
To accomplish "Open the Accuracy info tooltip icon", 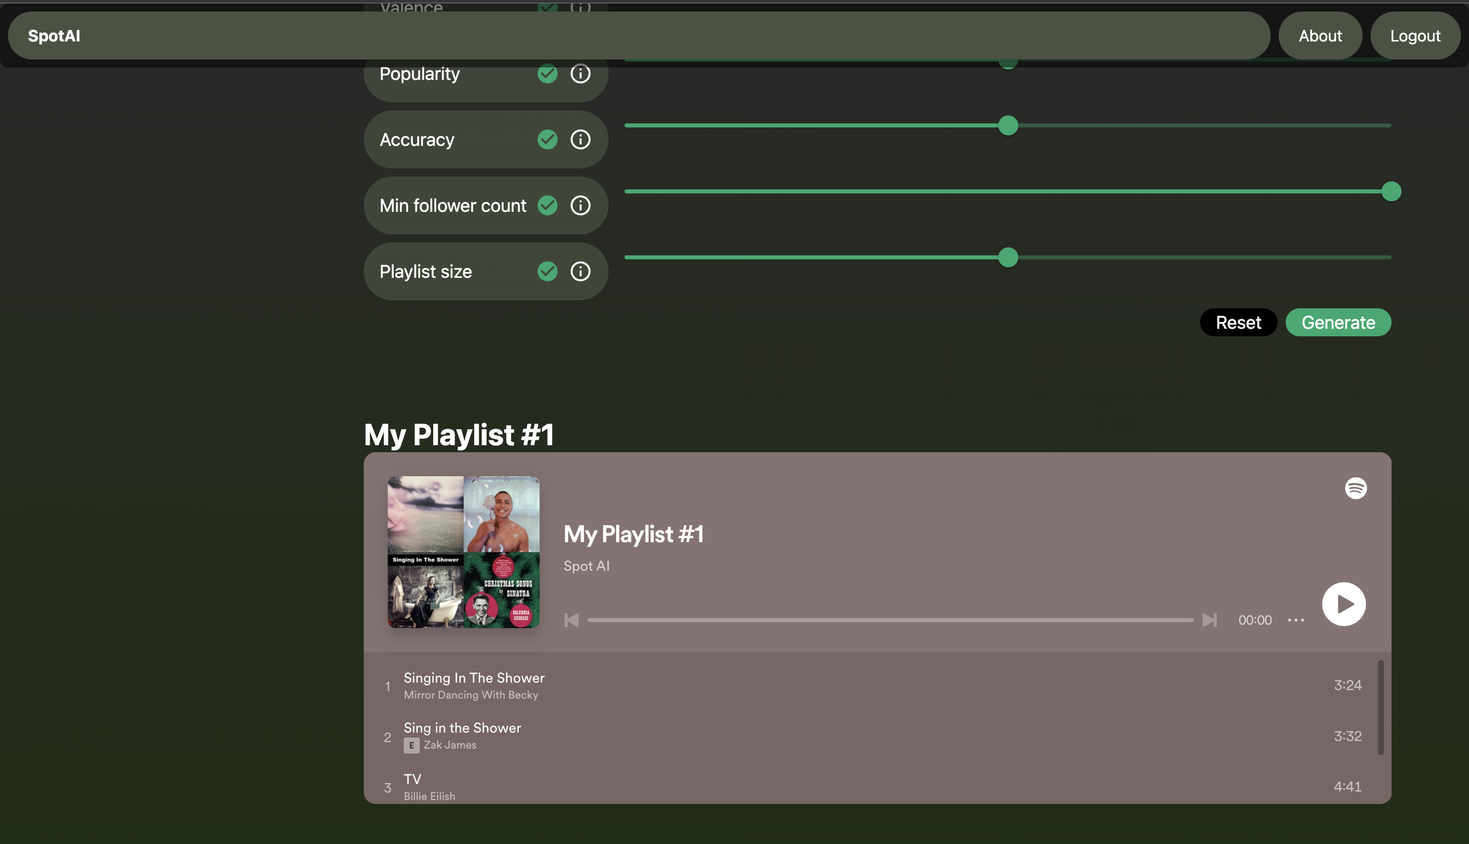I will coord(580,140).
